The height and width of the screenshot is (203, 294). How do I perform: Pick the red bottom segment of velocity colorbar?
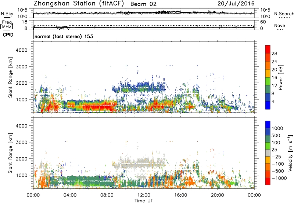click(268, 181)
